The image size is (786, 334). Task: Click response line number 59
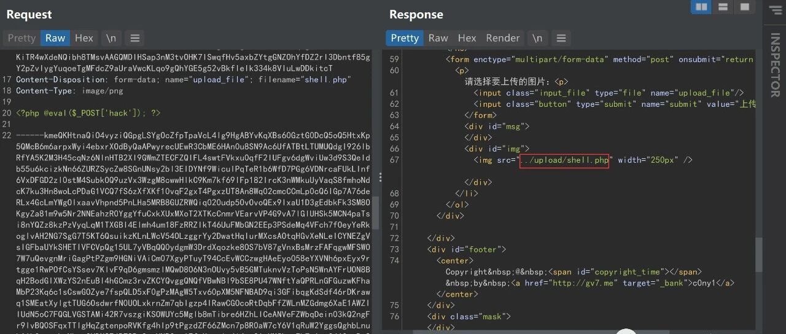[x=394, y=60]
